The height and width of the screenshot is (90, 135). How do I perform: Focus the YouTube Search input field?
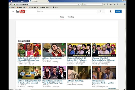pos(66,11)
